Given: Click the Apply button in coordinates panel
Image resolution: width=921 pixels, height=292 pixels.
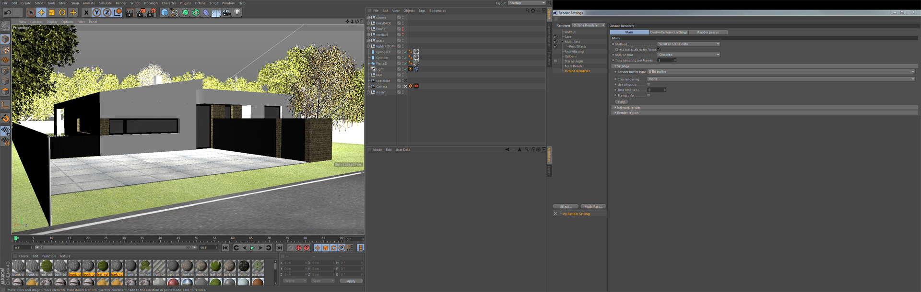Looking at the screenshot, I should click(x=351, y=281).
